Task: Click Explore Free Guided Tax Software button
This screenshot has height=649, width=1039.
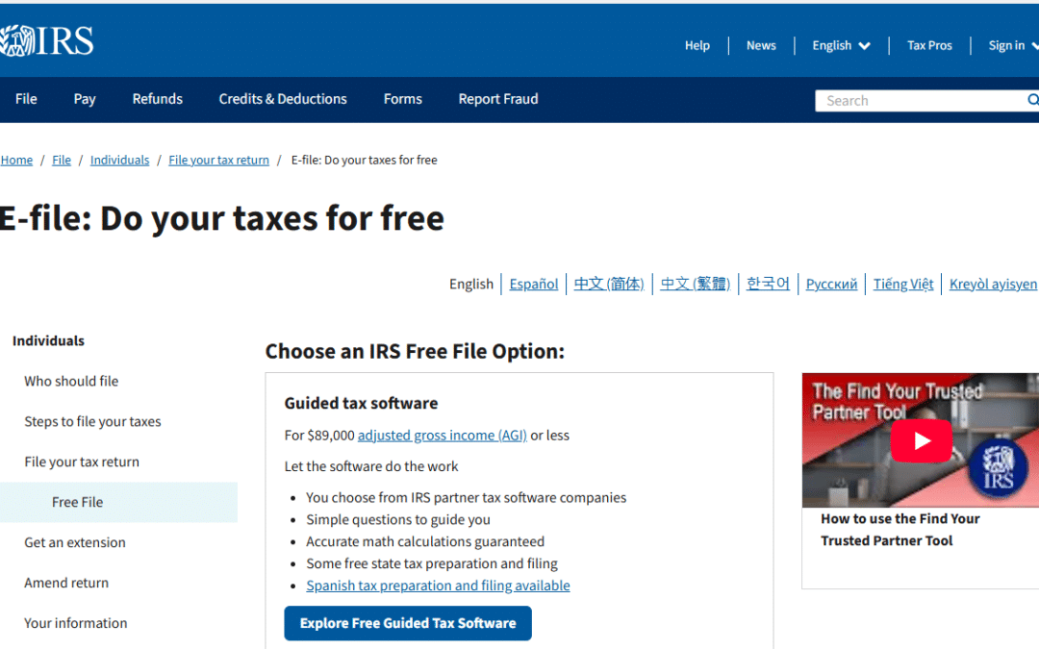Action: click(408, 623)
